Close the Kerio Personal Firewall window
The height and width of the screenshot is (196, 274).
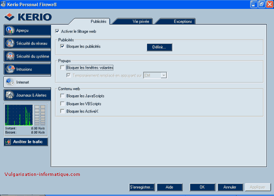tap(270, 4)
